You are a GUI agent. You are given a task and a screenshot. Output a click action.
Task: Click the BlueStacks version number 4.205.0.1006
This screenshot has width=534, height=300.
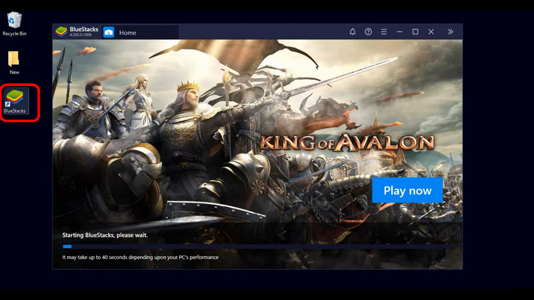pyautogui.click(x=81, y=35)
